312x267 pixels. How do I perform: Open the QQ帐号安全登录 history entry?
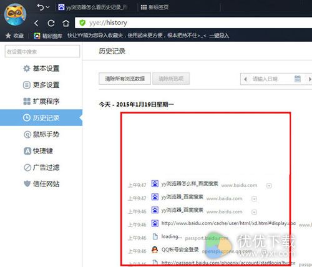tap(180, 250)
